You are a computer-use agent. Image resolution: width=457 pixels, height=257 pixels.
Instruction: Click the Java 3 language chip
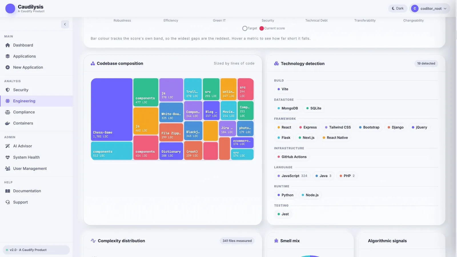[323, 176]
